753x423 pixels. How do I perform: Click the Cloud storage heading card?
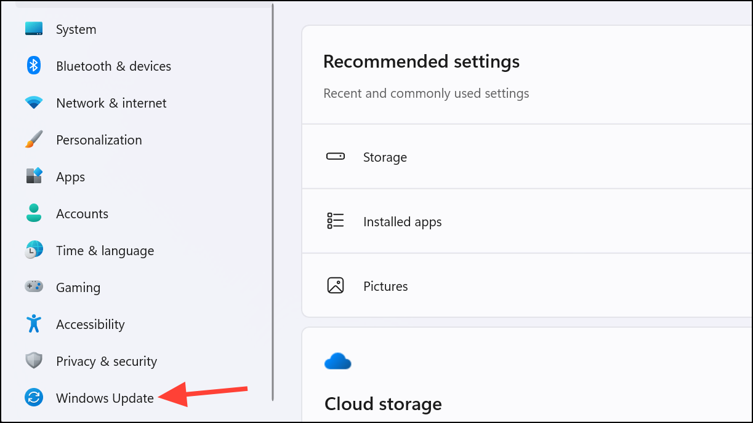(x=383, y=404)
